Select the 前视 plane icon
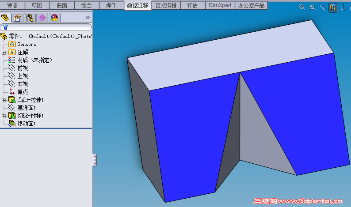 click(x=11, y=68)
